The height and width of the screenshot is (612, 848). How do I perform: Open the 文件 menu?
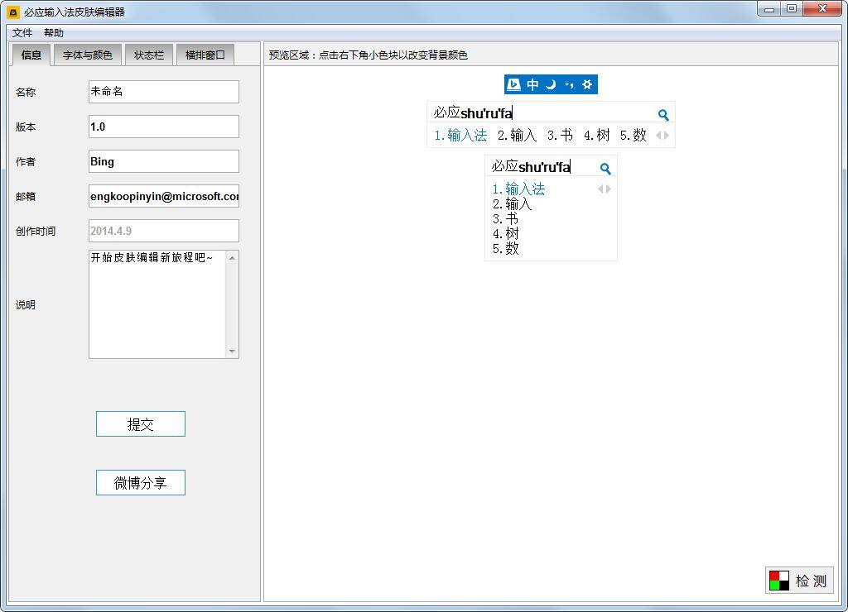click(22, 33)
